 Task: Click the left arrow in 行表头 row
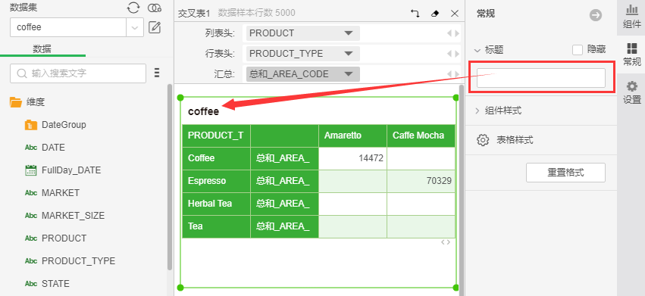[449, 54]
